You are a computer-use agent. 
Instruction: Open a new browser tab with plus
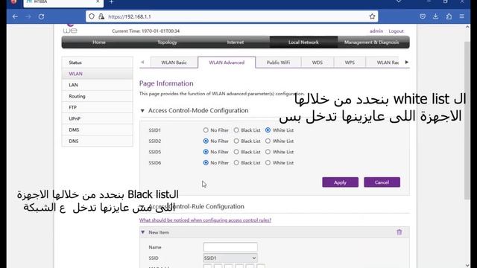click(111, 1)
